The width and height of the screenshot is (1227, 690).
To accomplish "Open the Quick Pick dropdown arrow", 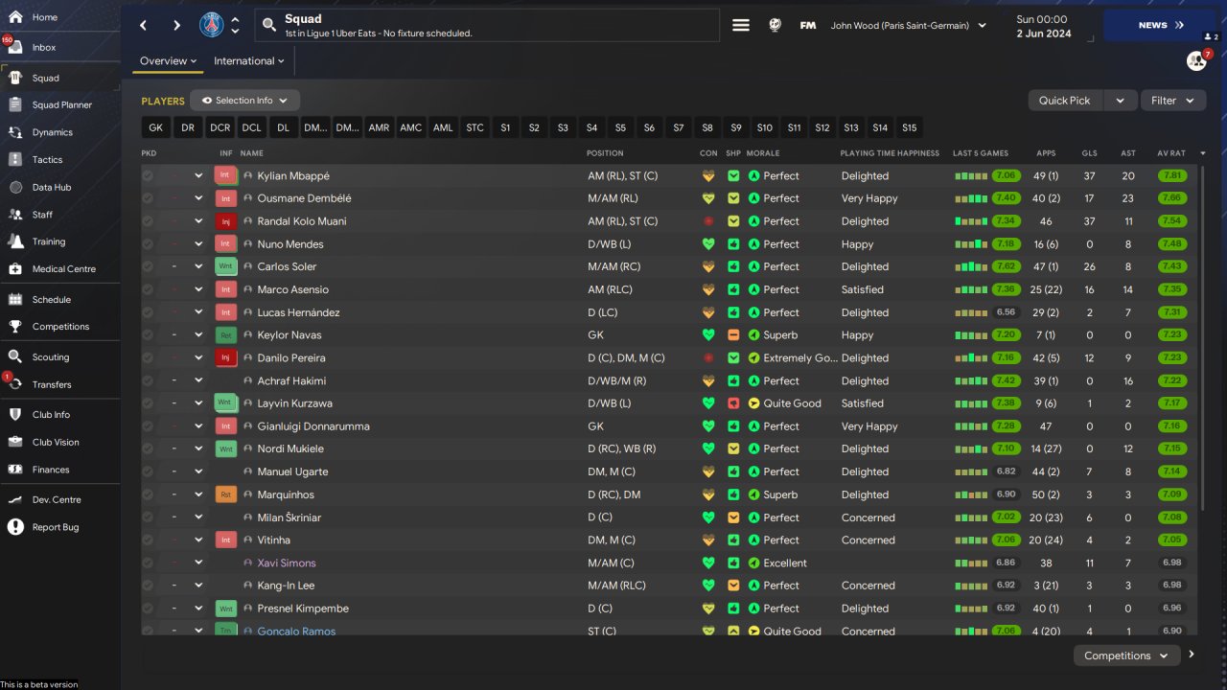I will point(1120,101).
